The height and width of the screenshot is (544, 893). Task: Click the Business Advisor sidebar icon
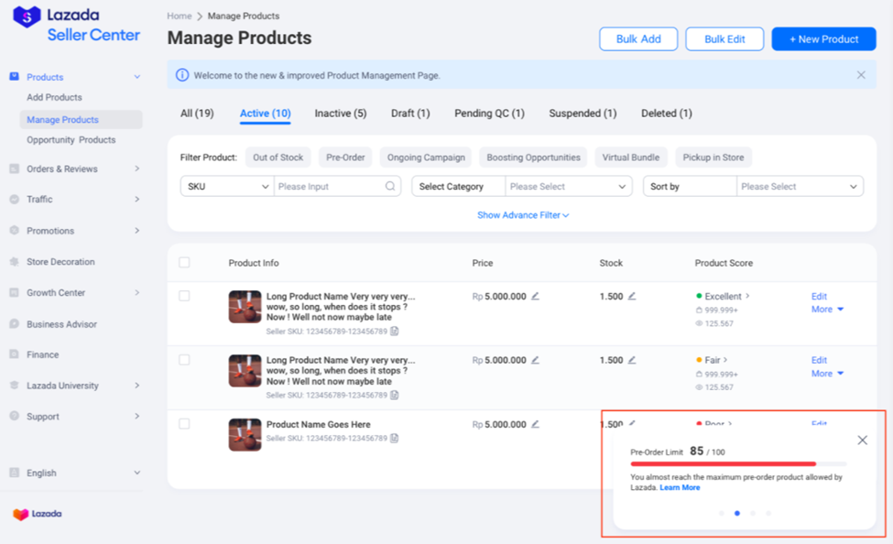click(15, 323)
